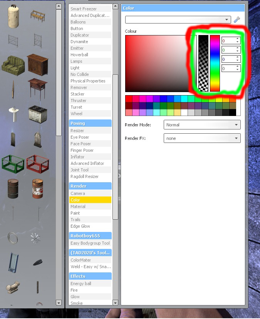Spawn the green wire crate prop
260x319 pixels.
coord(13,164)
